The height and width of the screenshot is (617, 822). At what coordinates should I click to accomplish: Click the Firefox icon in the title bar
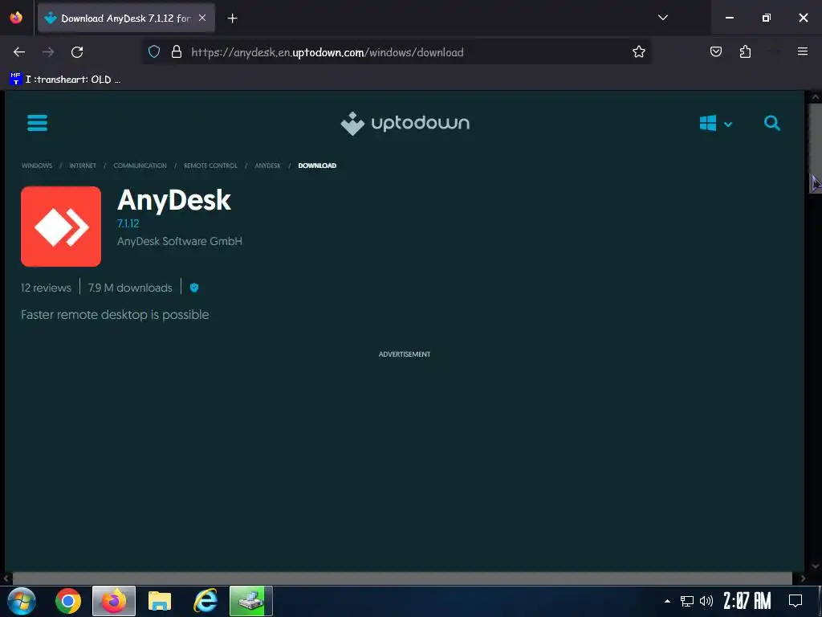tap(16, 18)
